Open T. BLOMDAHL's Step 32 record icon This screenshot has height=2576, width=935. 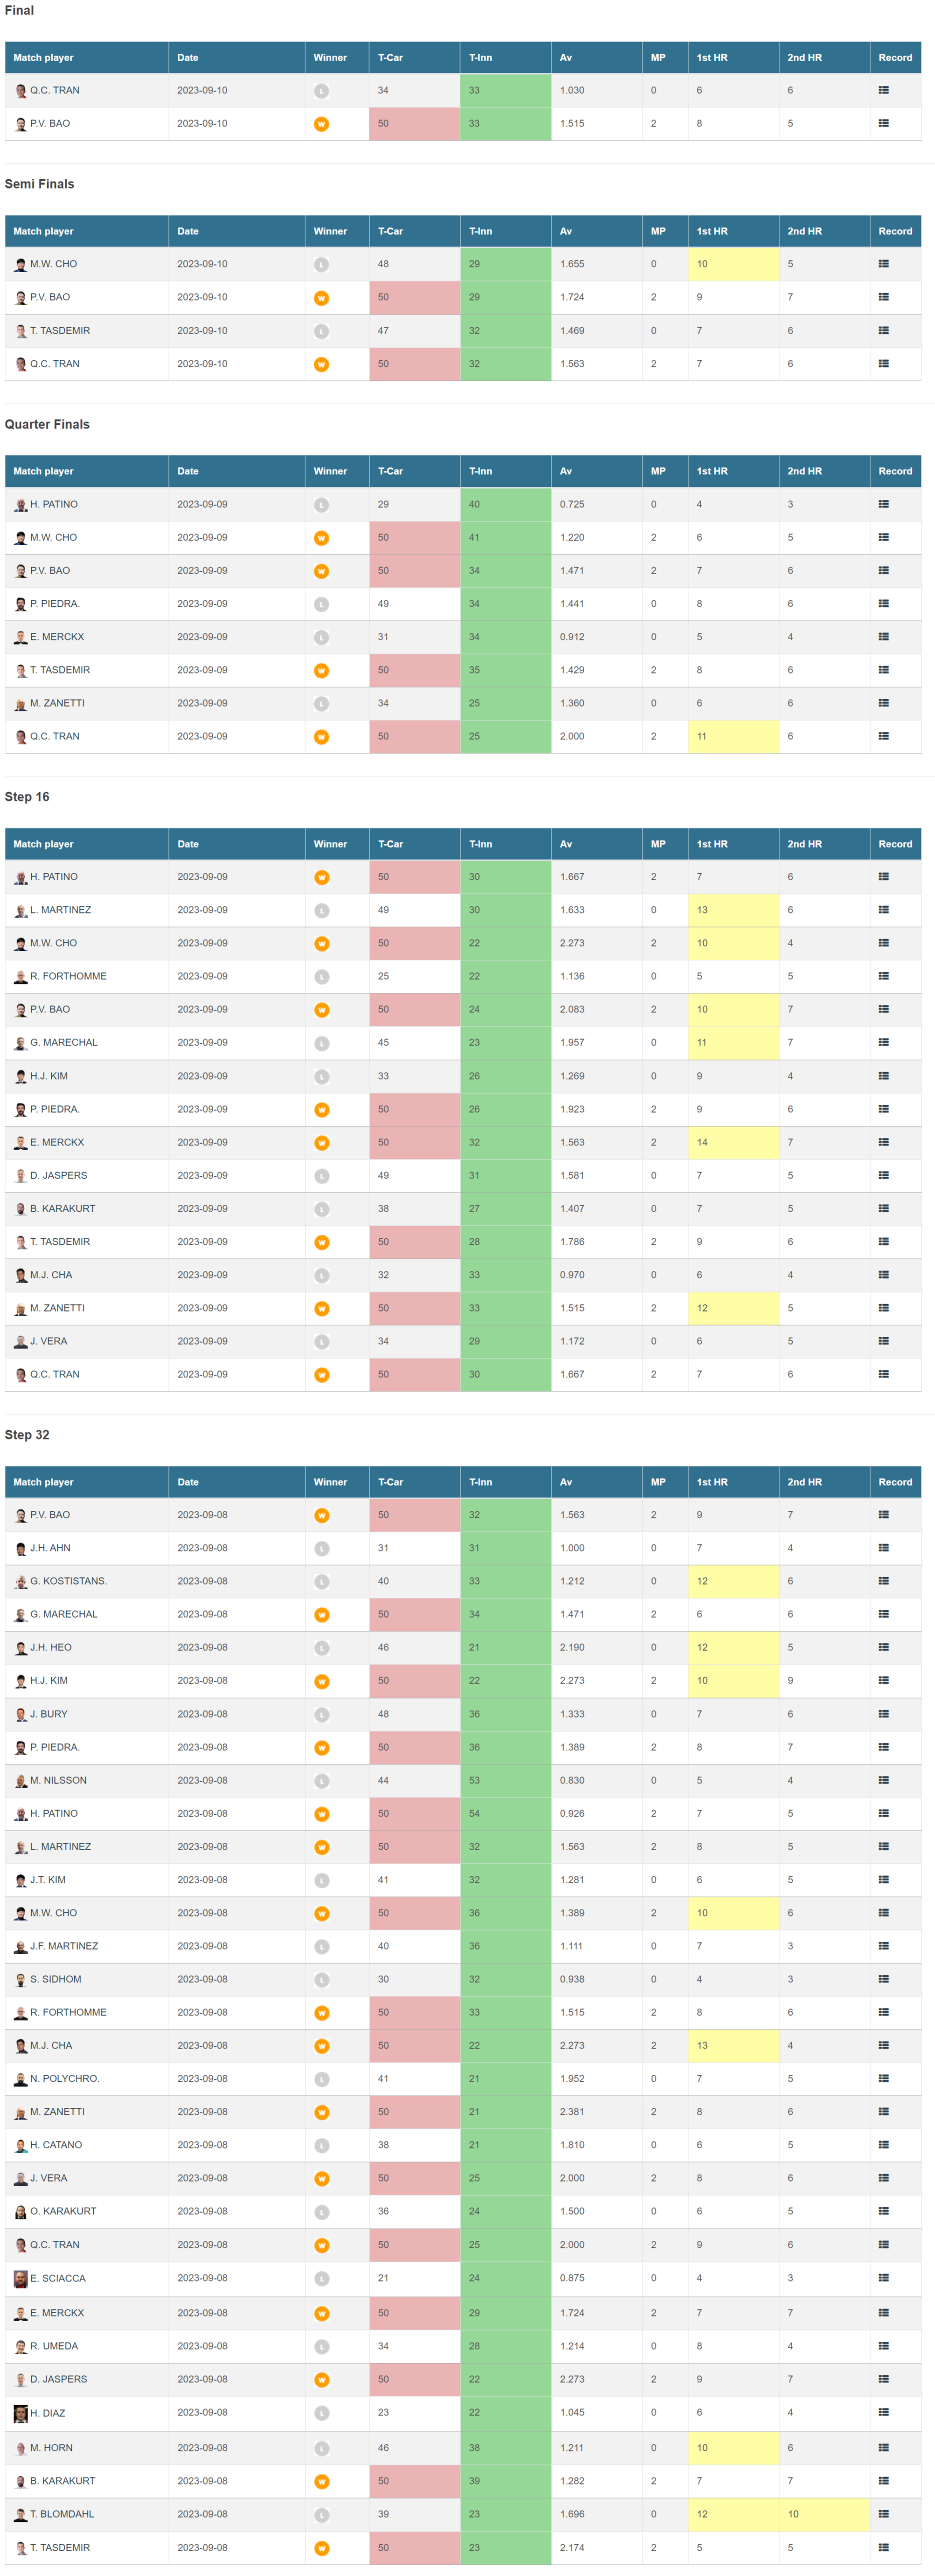(x=883, y=2514)
